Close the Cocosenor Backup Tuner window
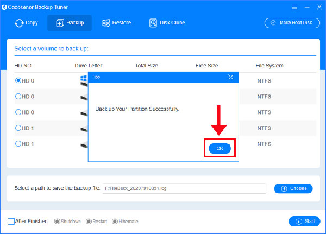Screen dimensions: 326x234 (319, 7)
